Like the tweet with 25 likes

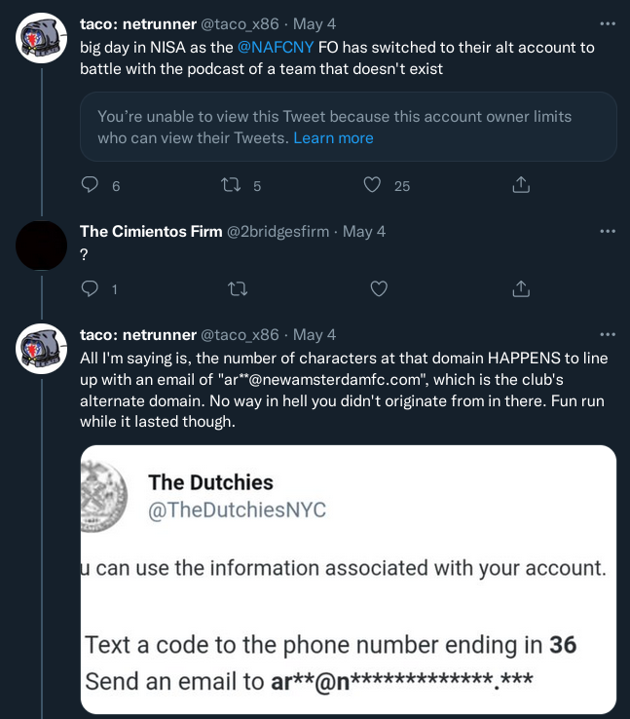pos(372,185)
